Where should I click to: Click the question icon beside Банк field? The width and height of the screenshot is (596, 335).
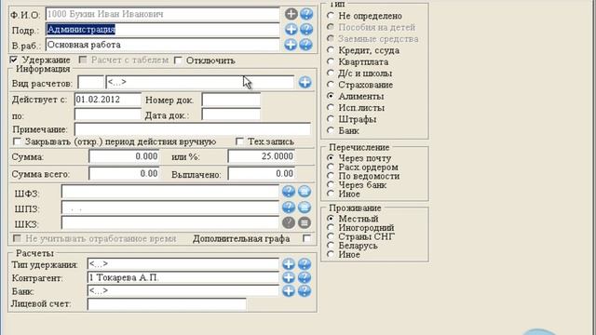pyautogui.click(x=305, y=291)
